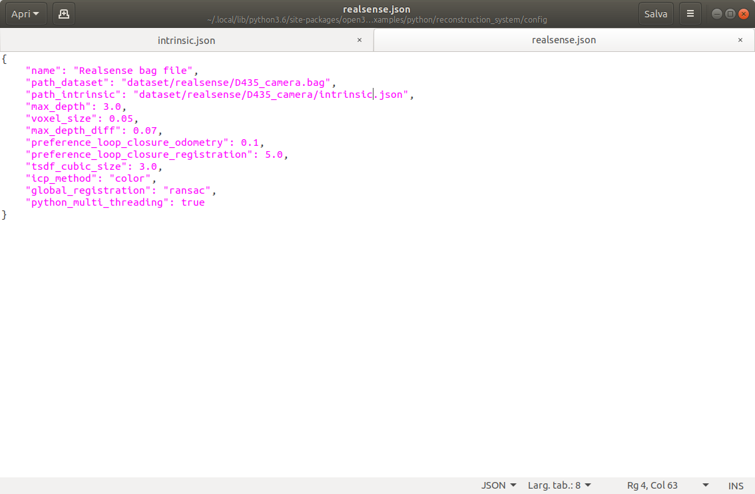Maximize the gedit window
The image size is (755, 494).
[x=730, y=14]
